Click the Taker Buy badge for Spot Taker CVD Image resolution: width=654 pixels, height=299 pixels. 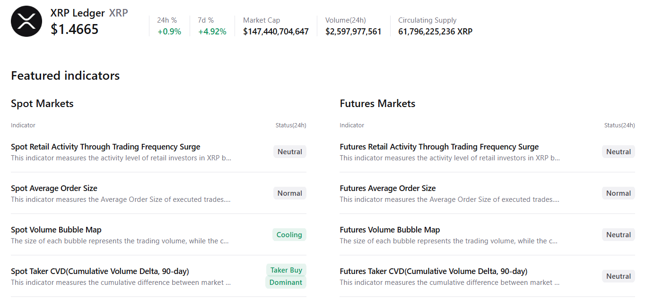coord(286,270)
